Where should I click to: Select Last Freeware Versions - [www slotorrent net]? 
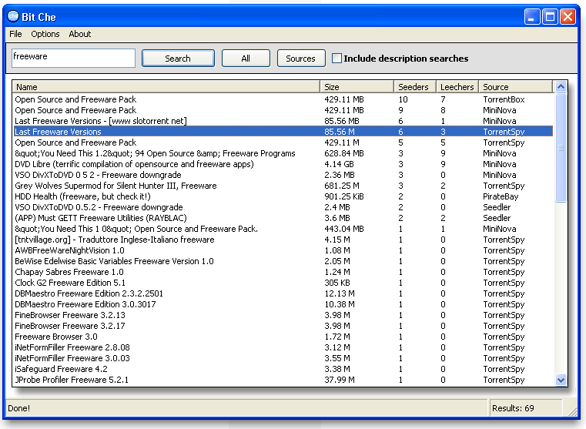(283, 121)
